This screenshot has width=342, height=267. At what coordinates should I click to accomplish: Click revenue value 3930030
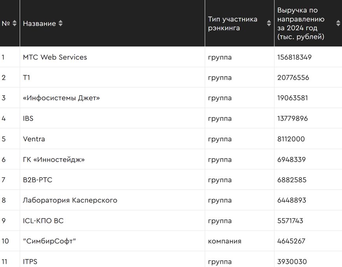[x=292, y=262]
